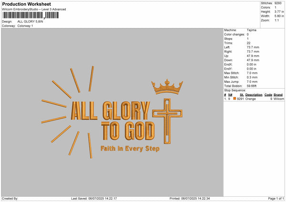The height and width of the screenshot is (202, 286).
Task: Click the Production Worksheet title
Action: pos(26,4)
